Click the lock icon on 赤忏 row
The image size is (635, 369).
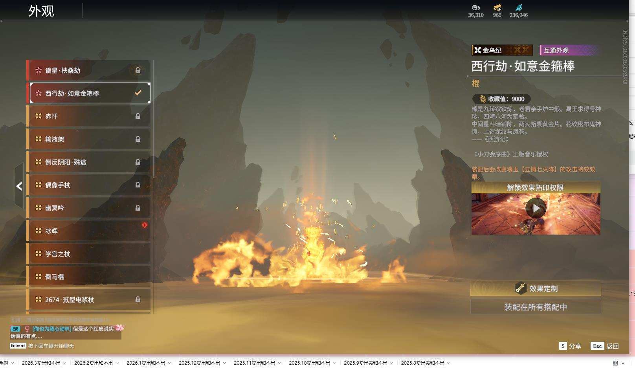pos(138,116)
